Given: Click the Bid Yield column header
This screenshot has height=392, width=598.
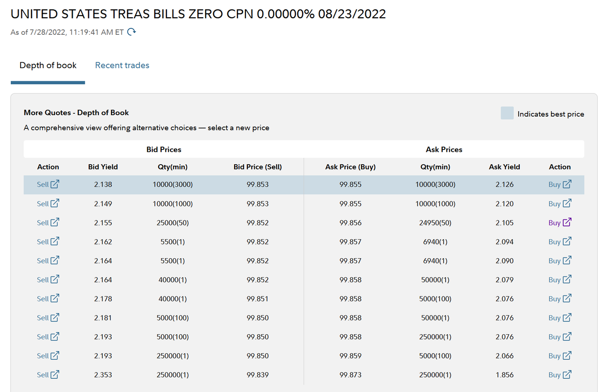Looking at the screenshot, I should pyautogui.click(x=103, y=167).
